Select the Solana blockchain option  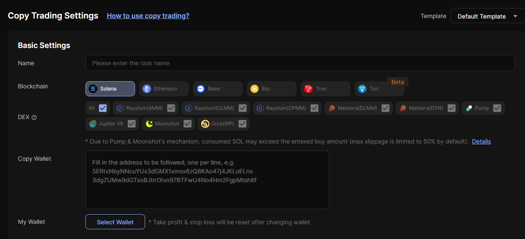(110, 89)
